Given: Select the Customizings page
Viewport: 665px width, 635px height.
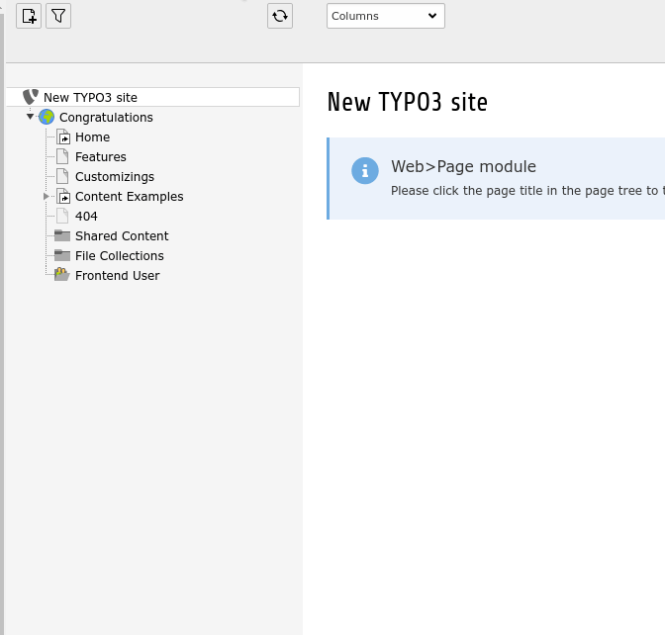Looking at the screenshot, I should pyautogui.click(x=115, y=177).
